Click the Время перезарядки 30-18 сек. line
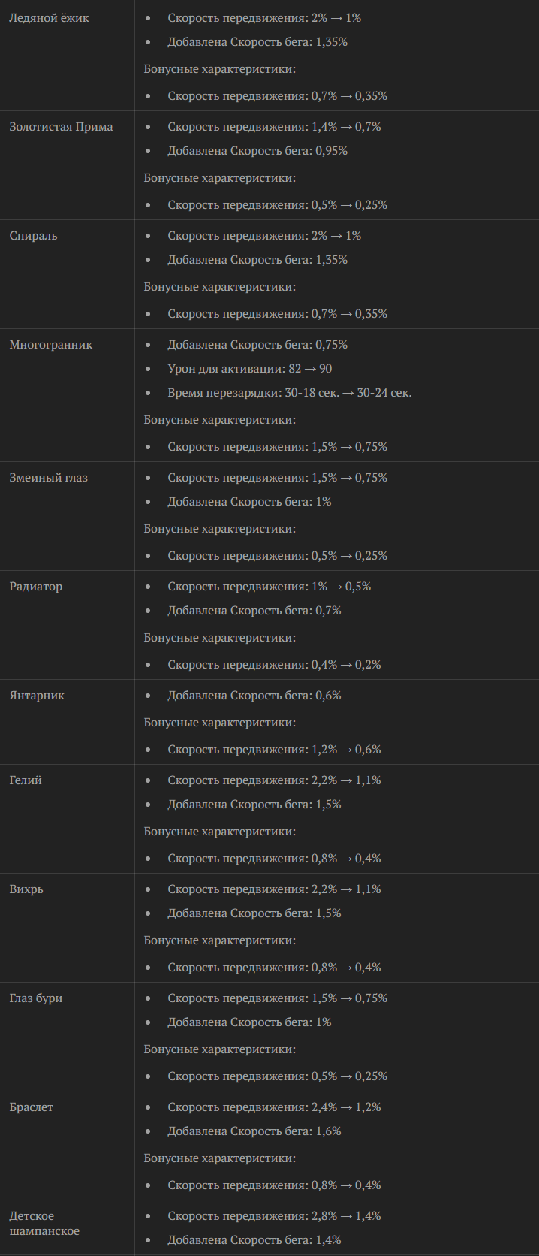Screen dimensions: 539x1256 289,392
